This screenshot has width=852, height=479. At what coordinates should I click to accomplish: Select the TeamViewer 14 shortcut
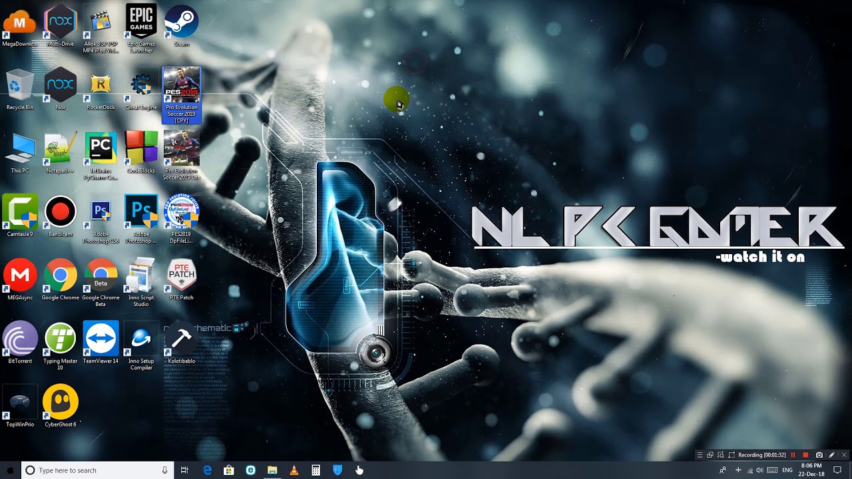[x=101, y=343]
